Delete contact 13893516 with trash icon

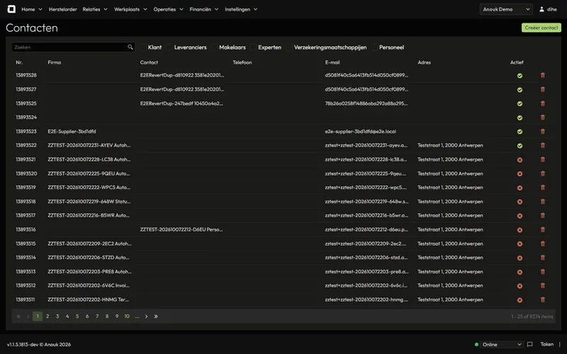point(542,229)
